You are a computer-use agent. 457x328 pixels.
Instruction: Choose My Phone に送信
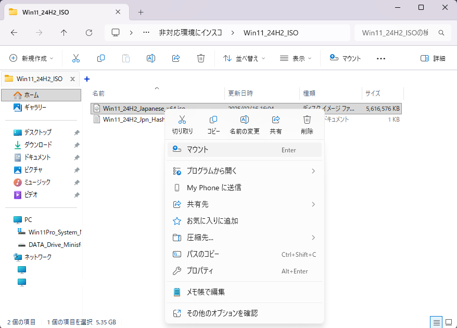[245, 188]
